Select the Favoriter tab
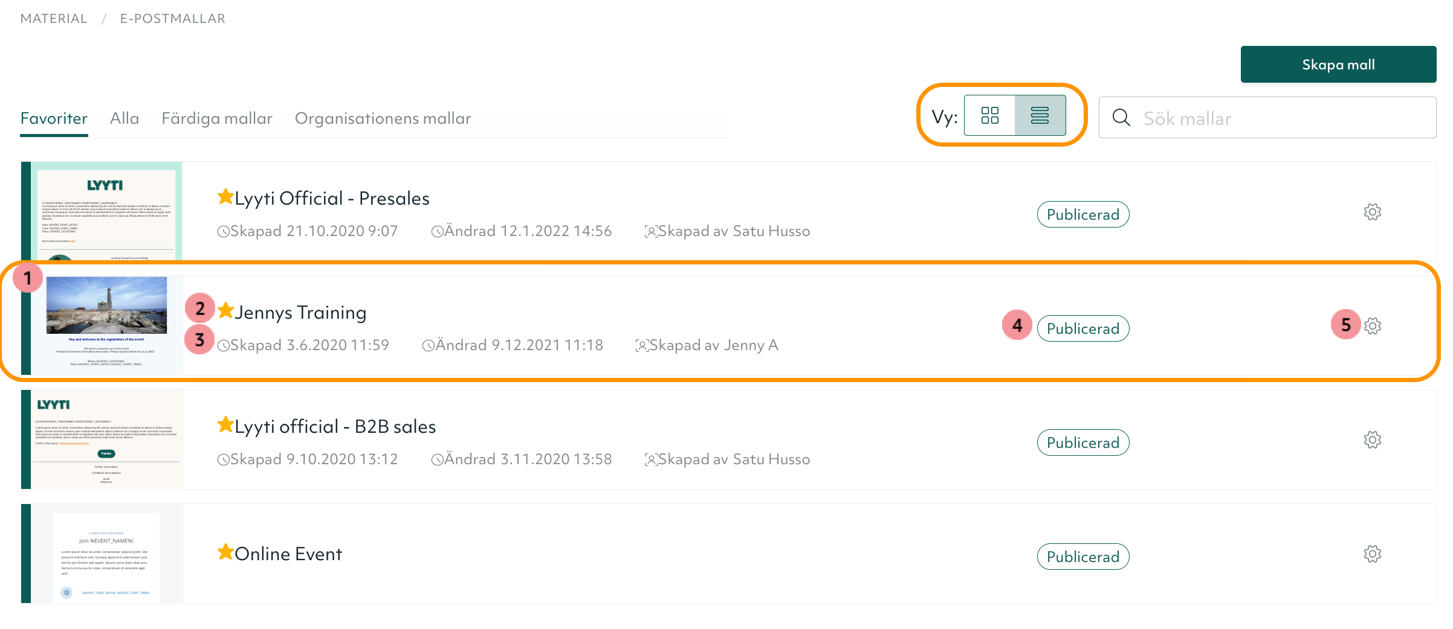 click(54, 118)
